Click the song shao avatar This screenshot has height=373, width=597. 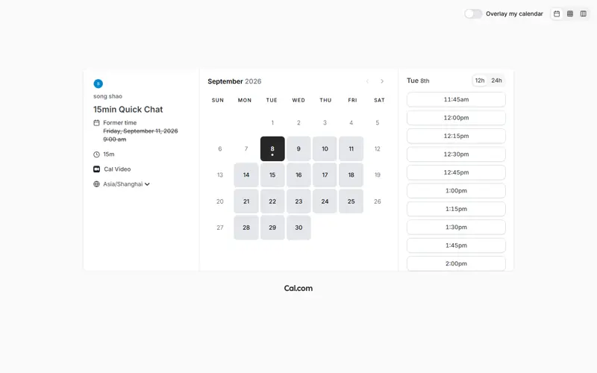[x=99, y=84]
